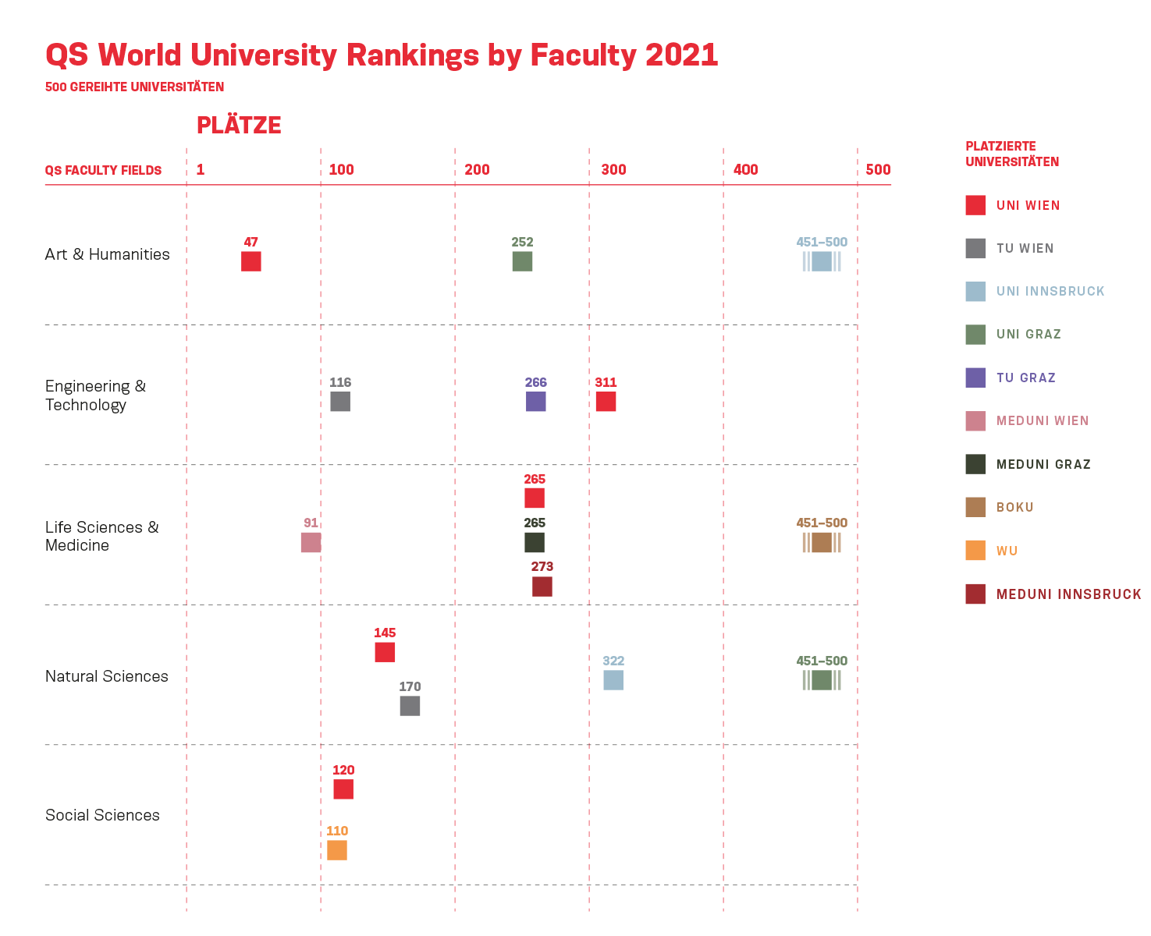This screenshot has width=1151, height=936.
Task: Click the pink MedUni Wien marker at 91
Action: coord(311,542)
